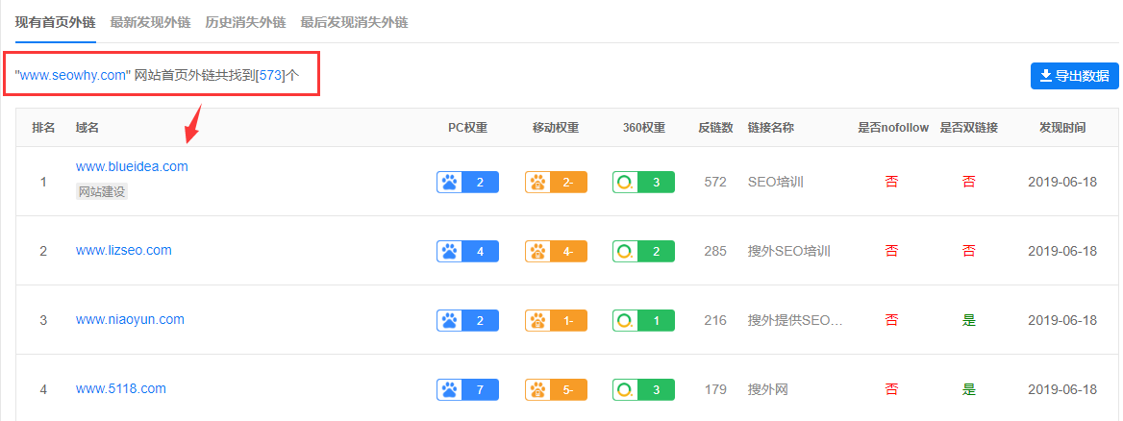This screenshot has width=1123, height=421.
Task: Open the www.seowhy.com link
Action: pos(73,76)
